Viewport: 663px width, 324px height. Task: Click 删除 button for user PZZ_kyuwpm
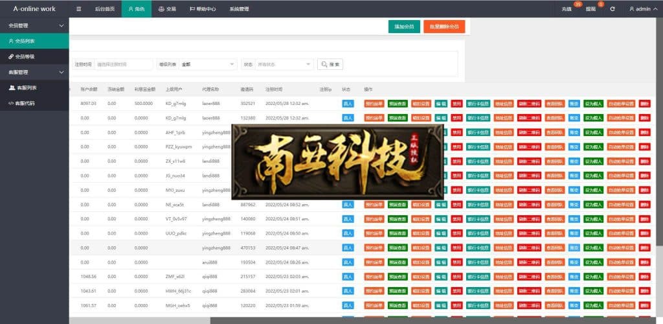(x=645, y=147)
